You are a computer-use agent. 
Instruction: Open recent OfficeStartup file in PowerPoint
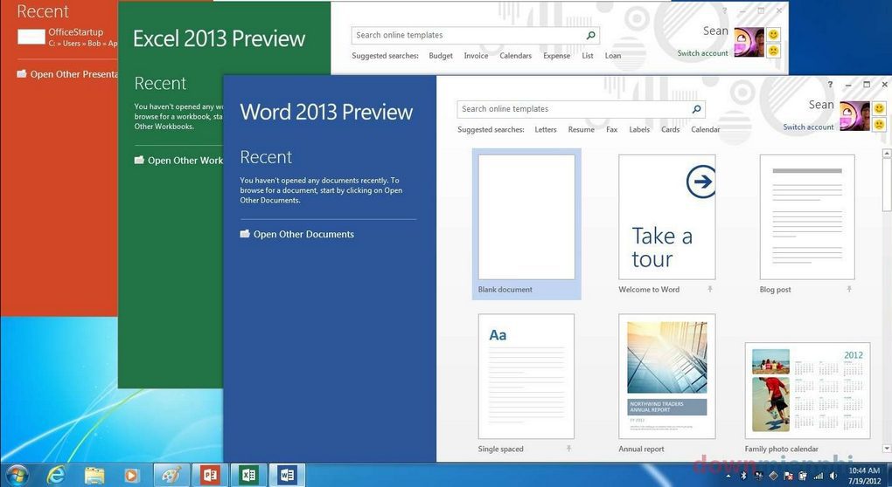pos(67,38)
